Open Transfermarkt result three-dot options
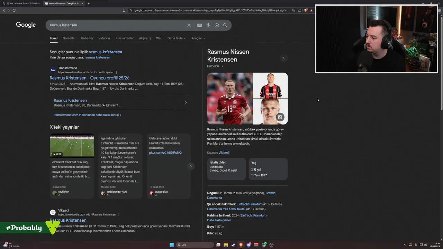 [117, 72]
